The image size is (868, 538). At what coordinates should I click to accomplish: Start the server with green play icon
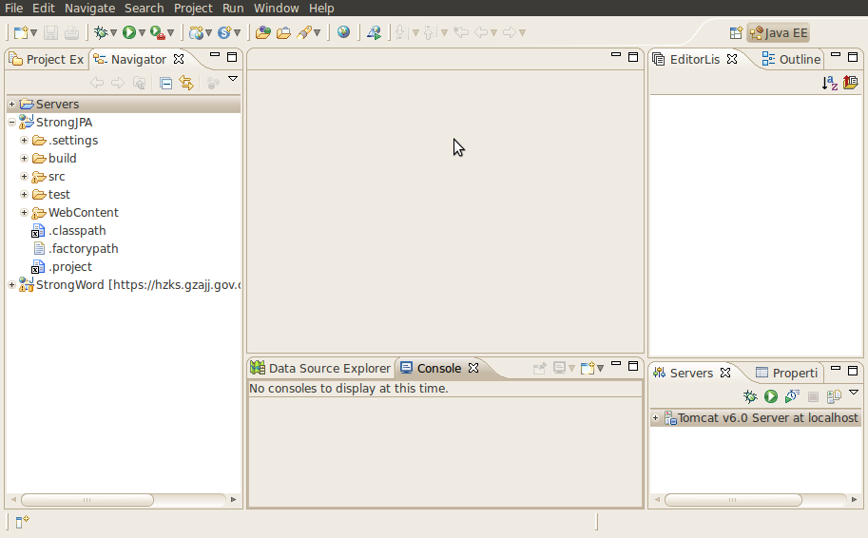(771, 396)
